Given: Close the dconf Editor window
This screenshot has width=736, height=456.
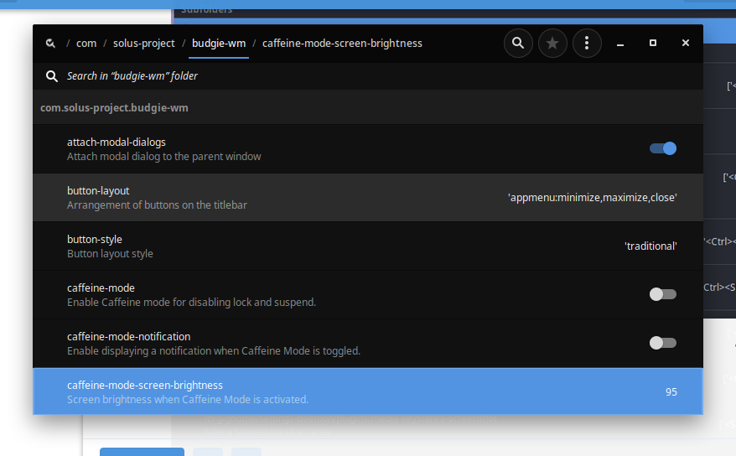Looking at the screenshot, I should pyautogui.click(x=686, y=43).
